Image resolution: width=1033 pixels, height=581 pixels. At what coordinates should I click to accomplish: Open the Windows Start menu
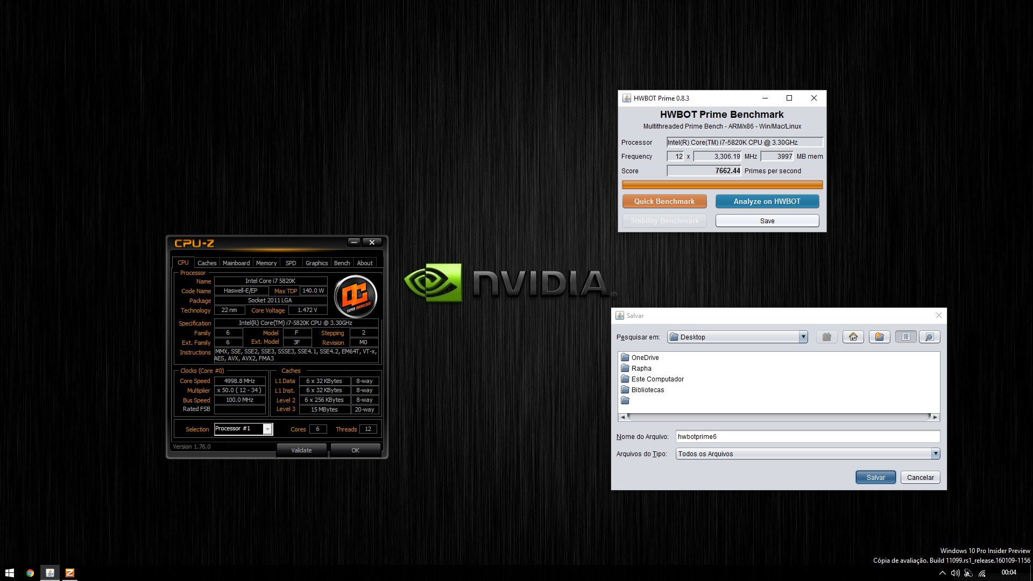[x=10, y=573]
